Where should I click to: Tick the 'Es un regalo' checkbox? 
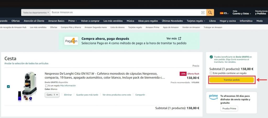46,86
